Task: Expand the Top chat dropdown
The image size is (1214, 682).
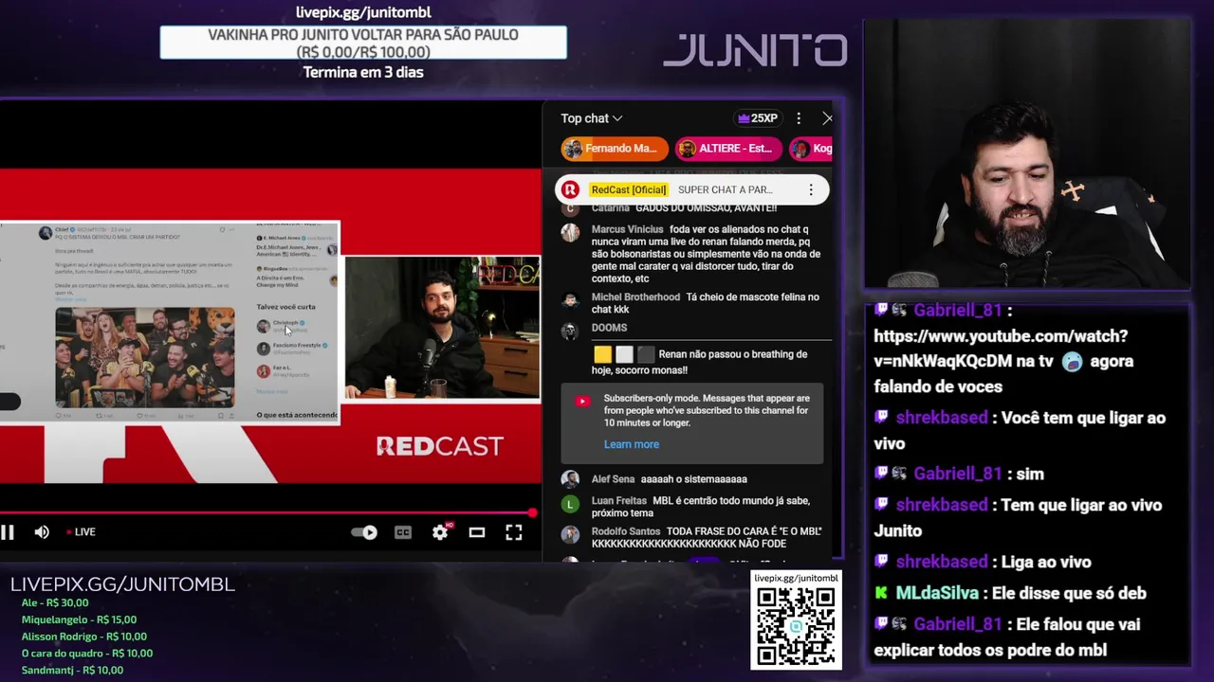Action: pos(591,118)
